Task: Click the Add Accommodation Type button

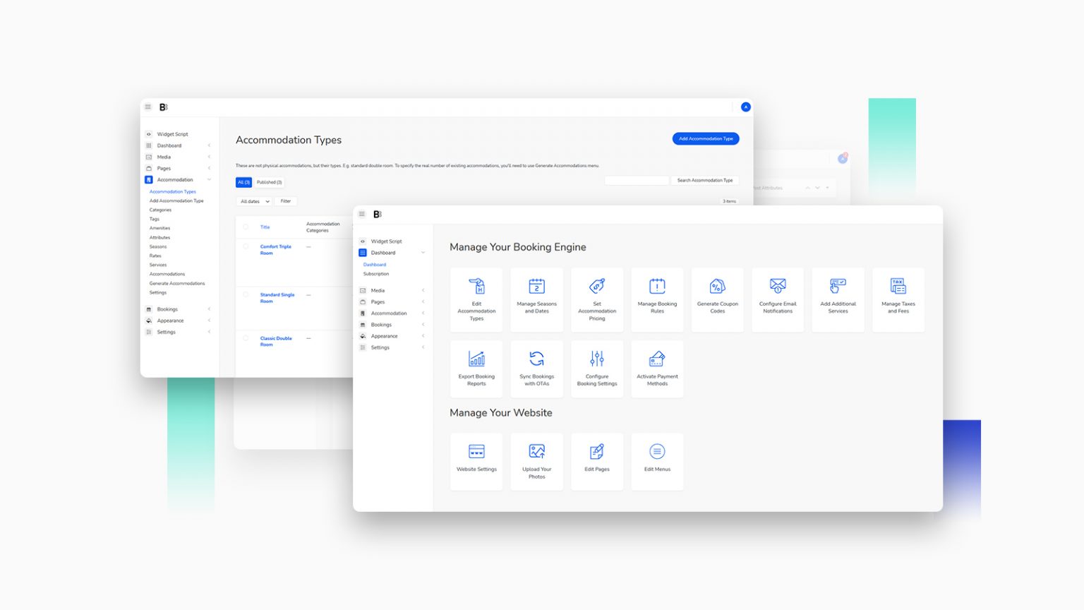Action: click(x=706, y=138)
